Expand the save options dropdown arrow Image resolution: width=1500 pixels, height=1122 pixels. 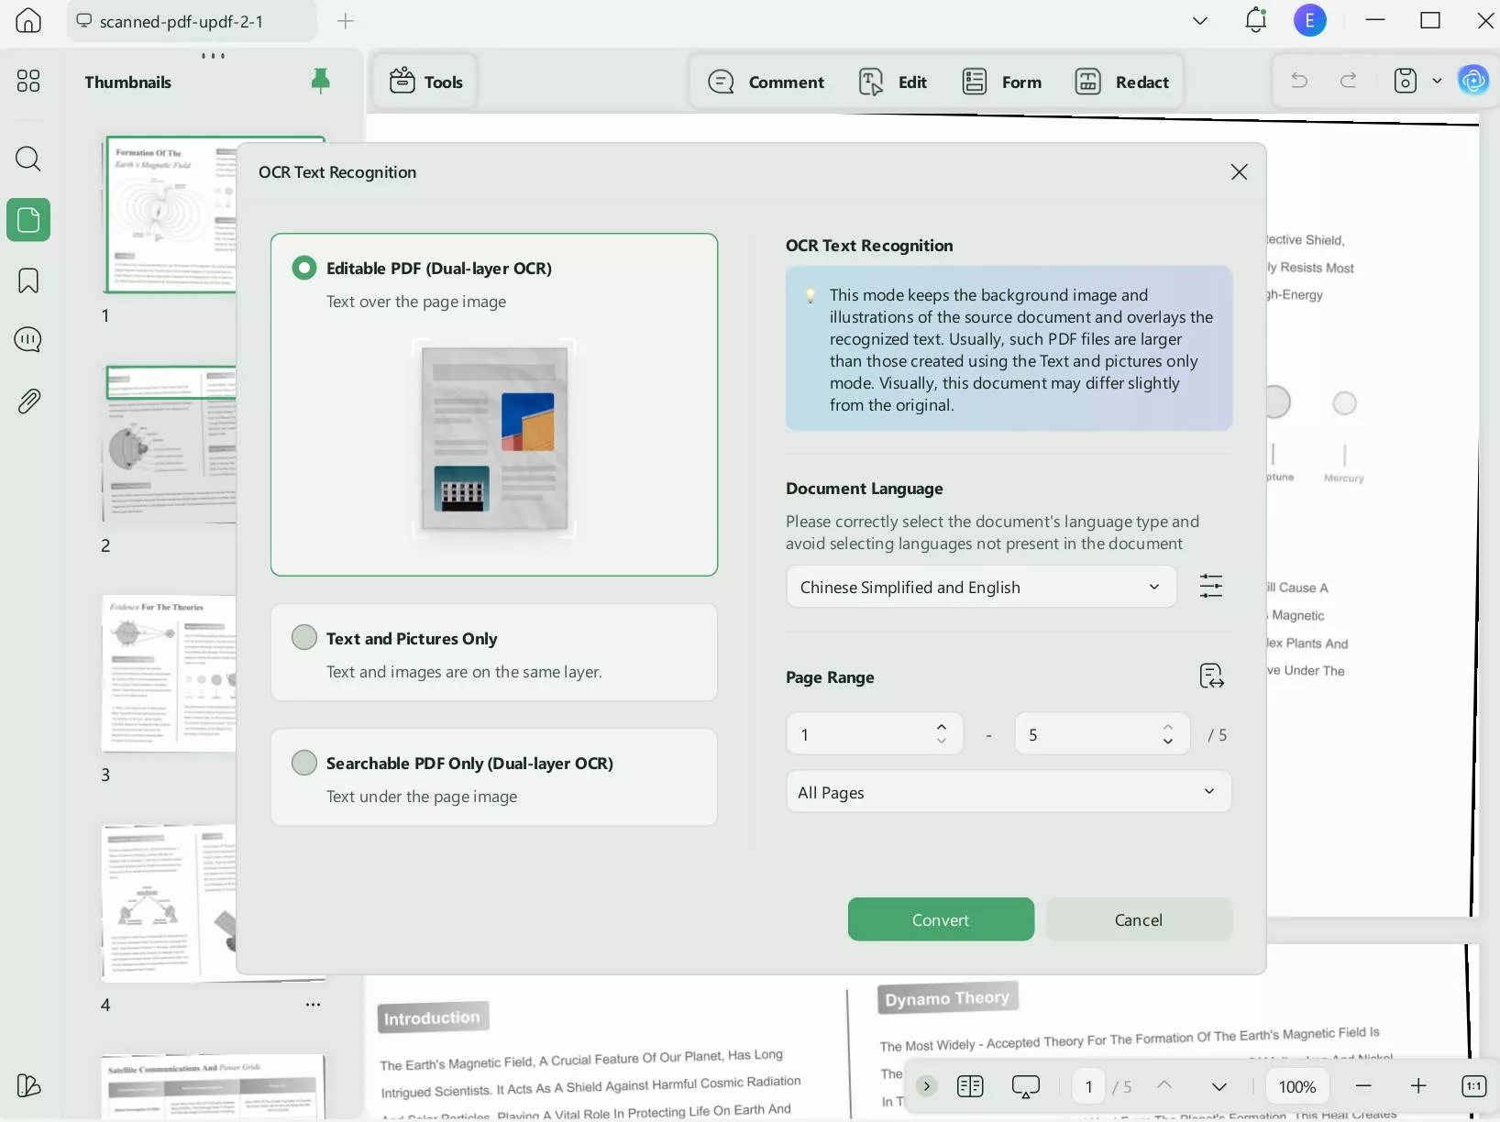pos(1437,81)
